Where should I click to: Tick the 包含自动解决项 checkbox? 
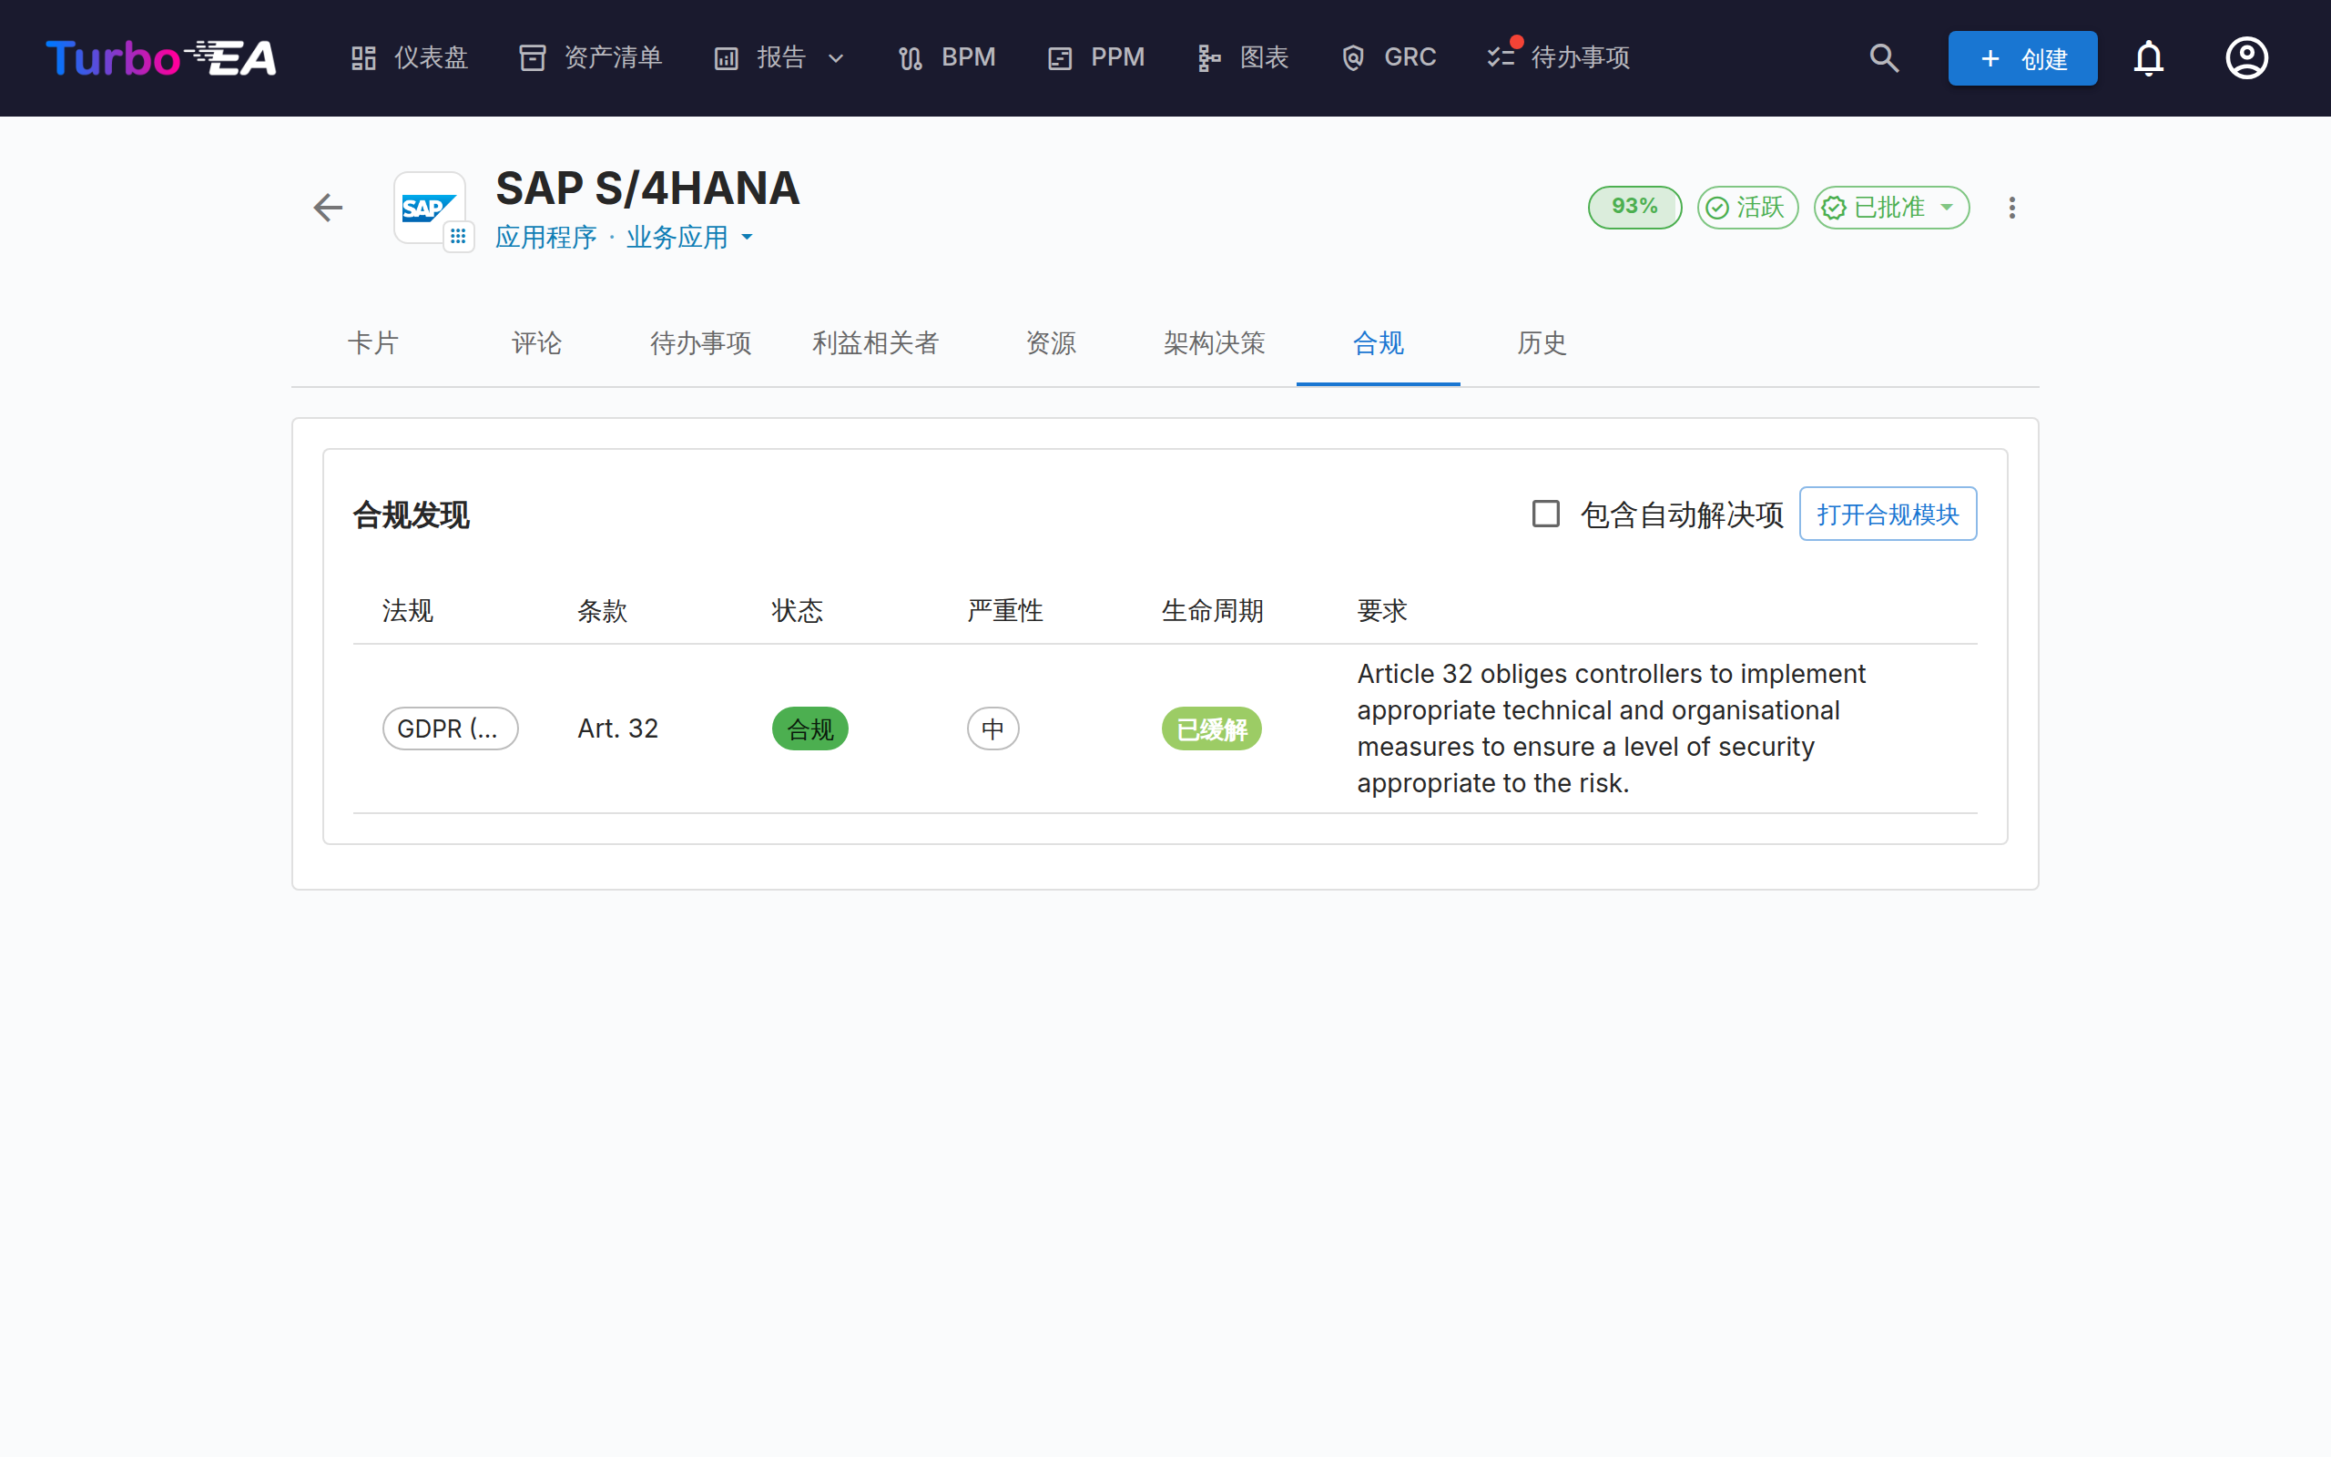(x=1545, y=514)
